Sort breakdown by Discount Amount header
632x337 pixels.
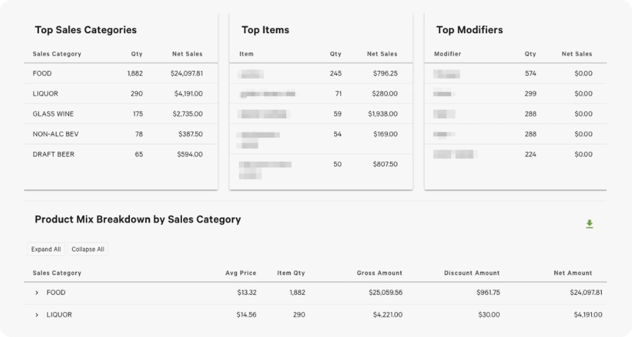pyautogui.click(x=472, y=273)
